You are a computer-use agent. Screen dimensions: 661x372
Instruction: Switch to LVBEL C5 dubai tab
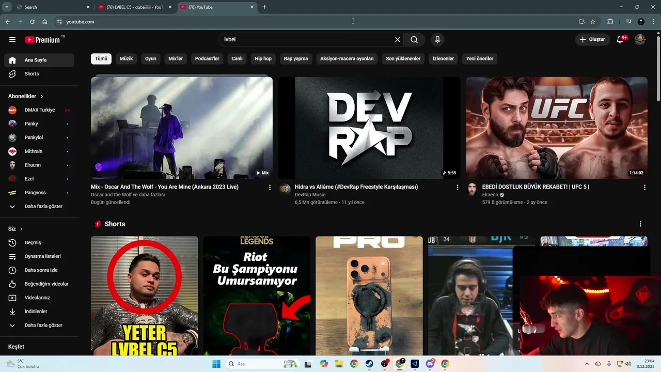135,7
